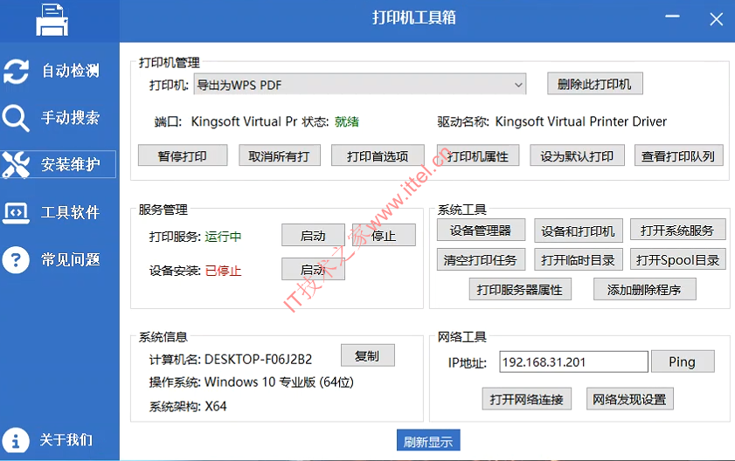
Task: Click the IP地址 input field
Action: (573, 361)
